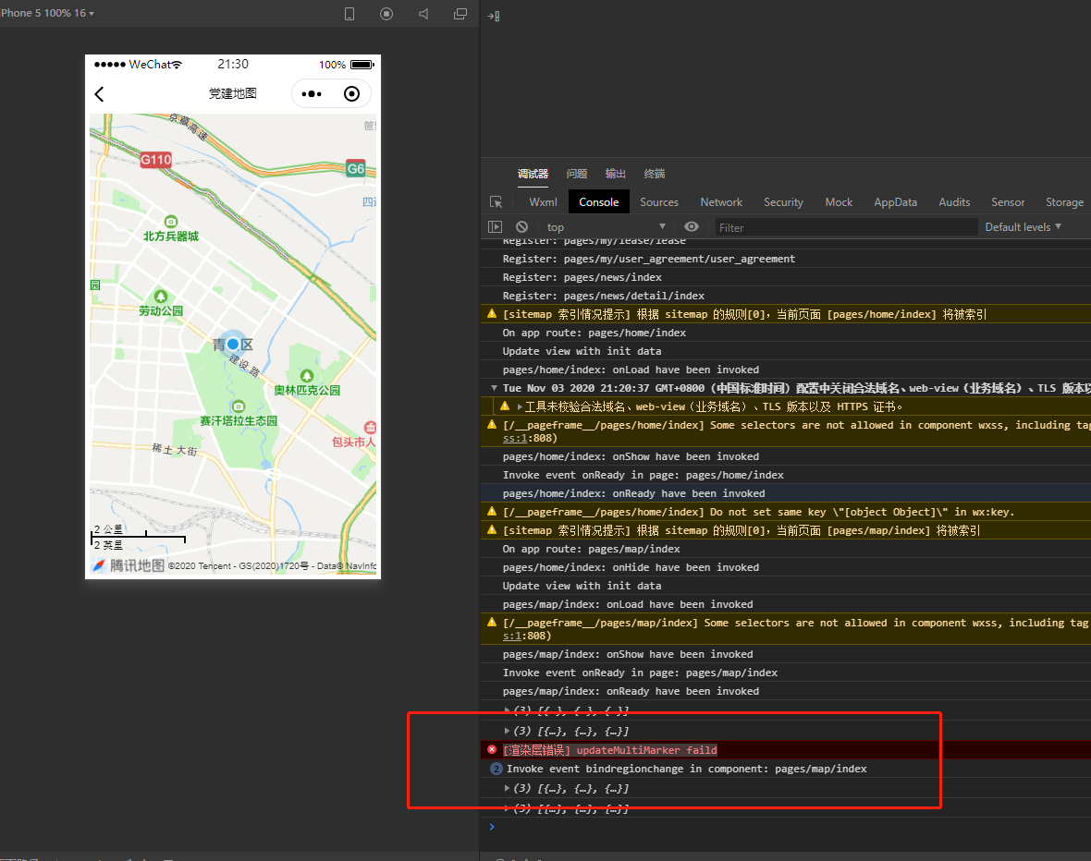Open the top context dropdown
This screenshot has width=1091, height=861.
(606, 226)
